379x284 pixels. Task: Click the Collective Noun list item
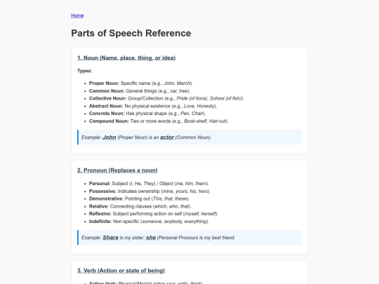pos(166,99)
